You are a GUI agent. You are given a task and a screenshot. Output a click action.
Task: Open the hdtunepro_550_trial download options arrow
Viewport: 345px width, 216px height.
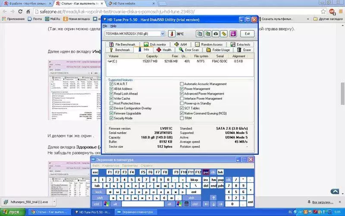tap(54, 202)
